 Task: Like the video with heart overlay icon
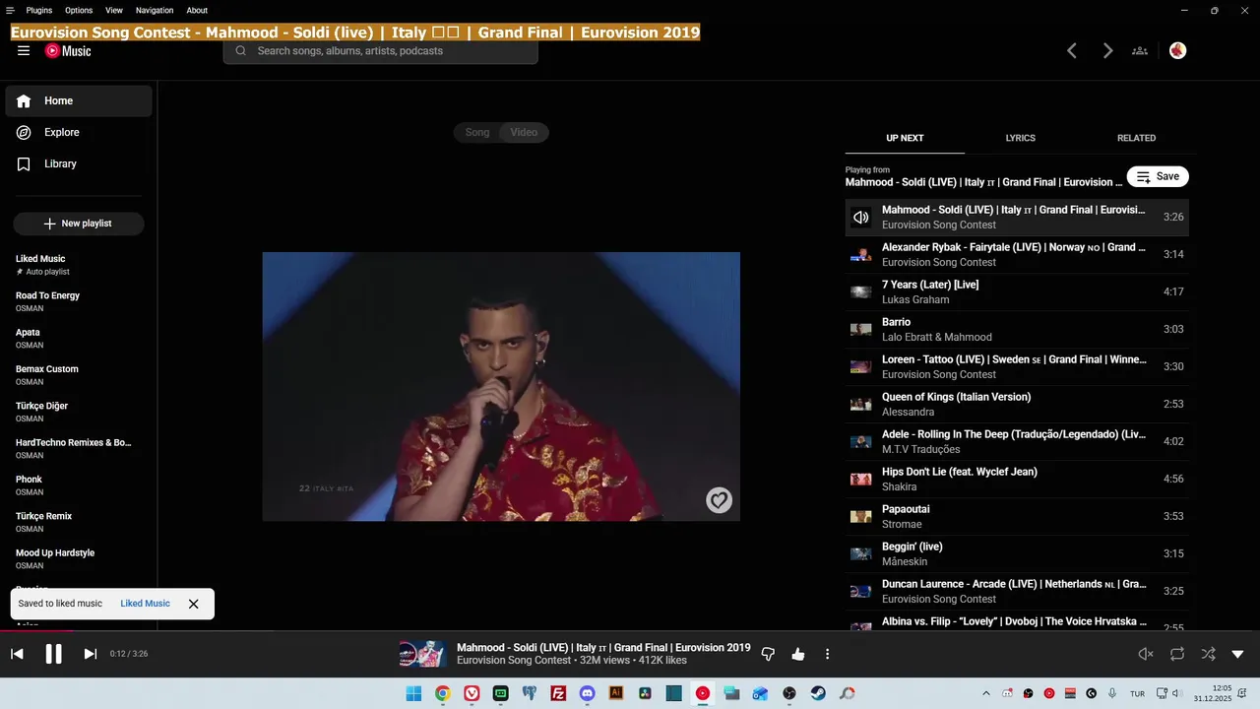click(720, 500)
